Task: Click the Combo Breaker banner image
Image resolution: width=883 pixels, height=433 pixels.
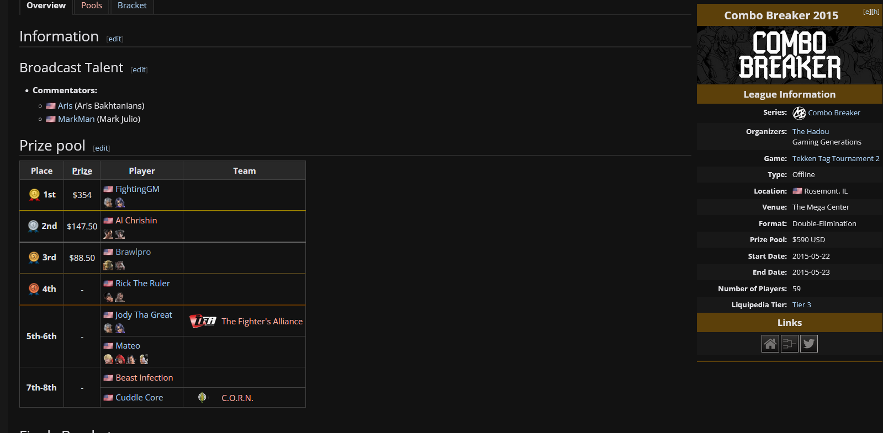Action: tap(790, 55)
